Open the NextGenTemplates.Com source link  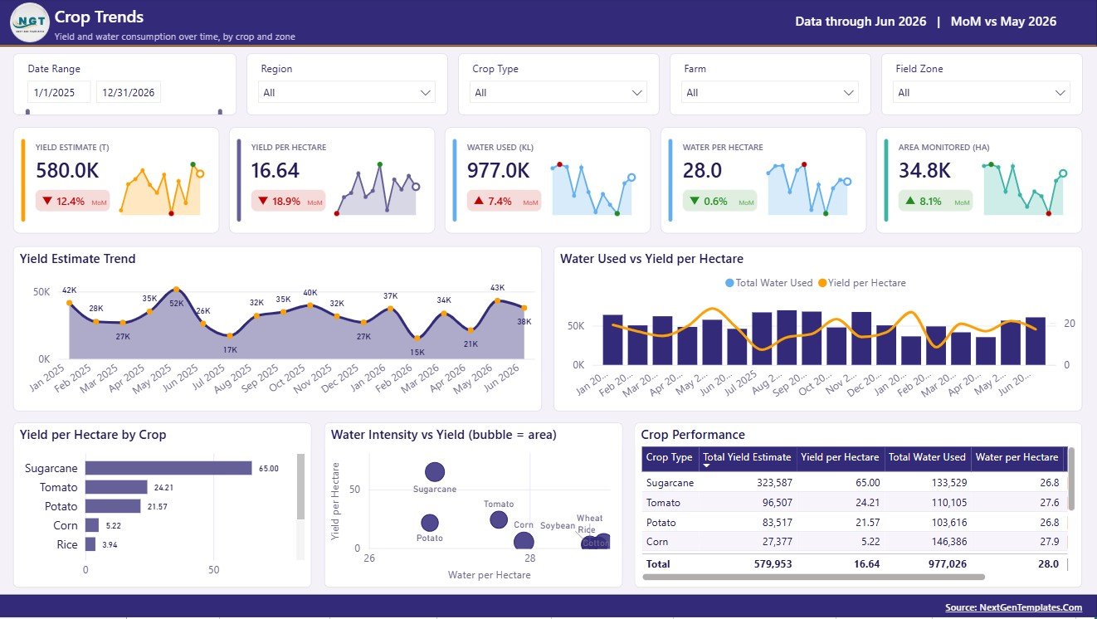tap(1013, 607)
